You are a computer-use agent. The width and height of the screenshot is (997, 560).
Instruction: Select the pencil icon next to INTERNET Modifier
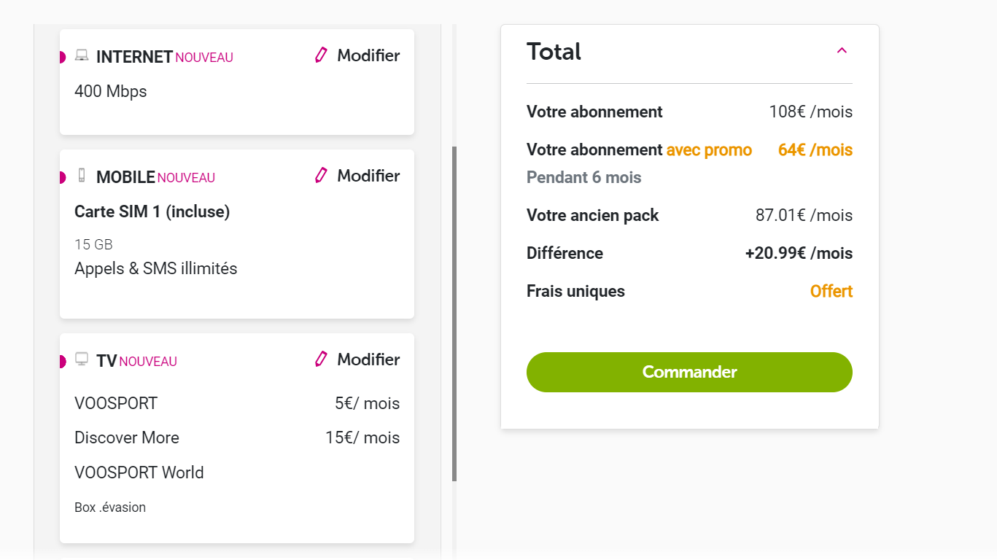point(320,55)
